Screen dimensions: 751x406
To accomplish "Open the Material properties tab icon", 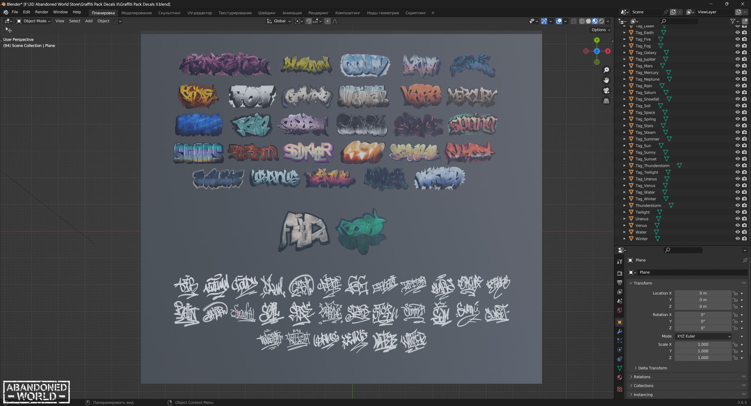I will coord(620,377).
